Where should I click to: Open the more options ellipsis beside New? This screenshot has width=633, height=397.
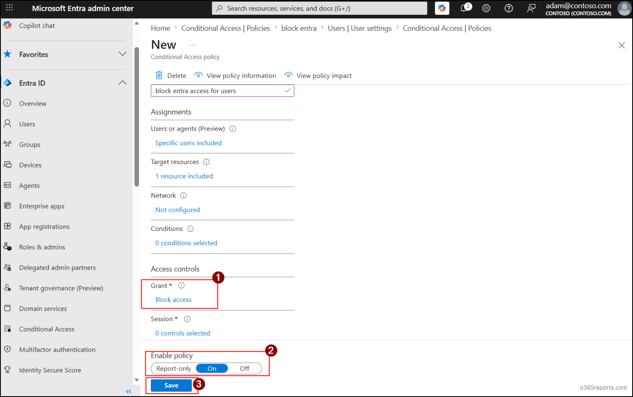[192, 45]
